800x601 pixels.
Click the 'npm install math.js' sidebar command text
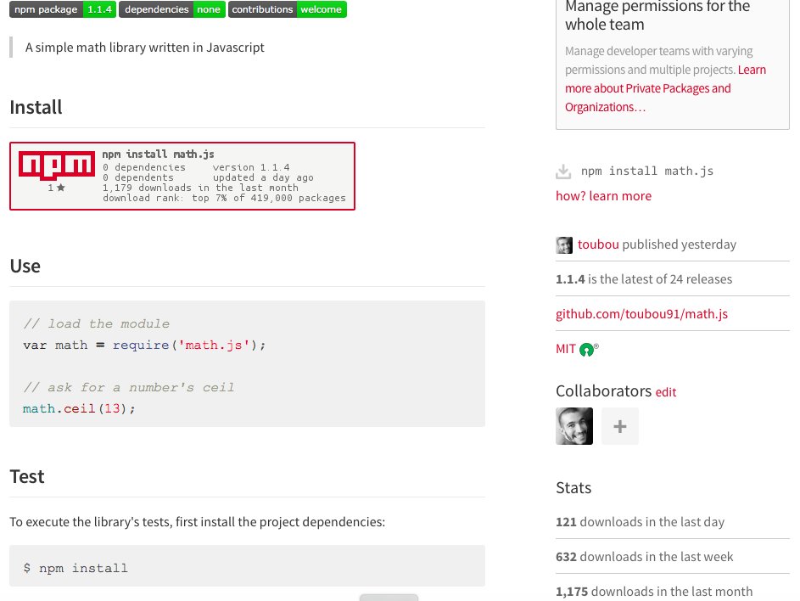(x=647, y=171)
